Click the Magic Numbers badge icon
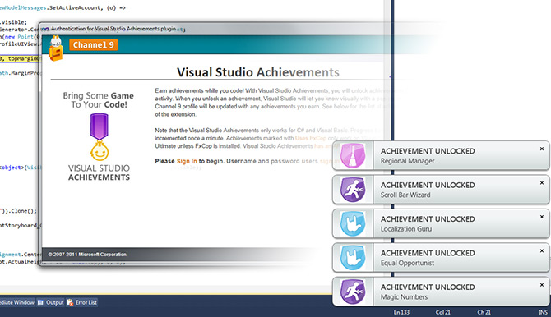The width and height of the screenshot is (551, 317). point(353,292)
